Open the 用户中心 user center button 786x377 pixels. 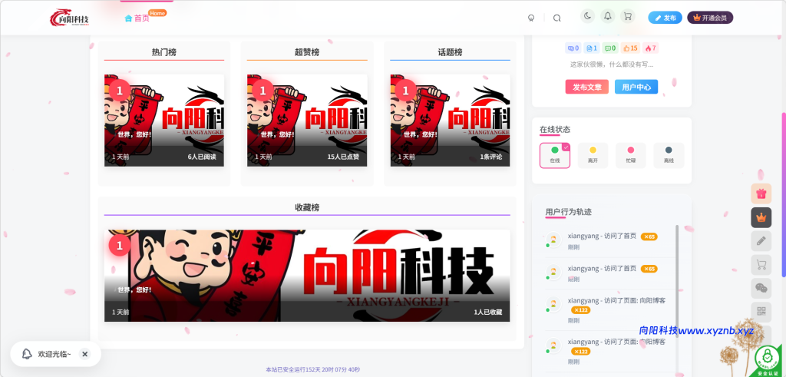click(x=636, y=87)
